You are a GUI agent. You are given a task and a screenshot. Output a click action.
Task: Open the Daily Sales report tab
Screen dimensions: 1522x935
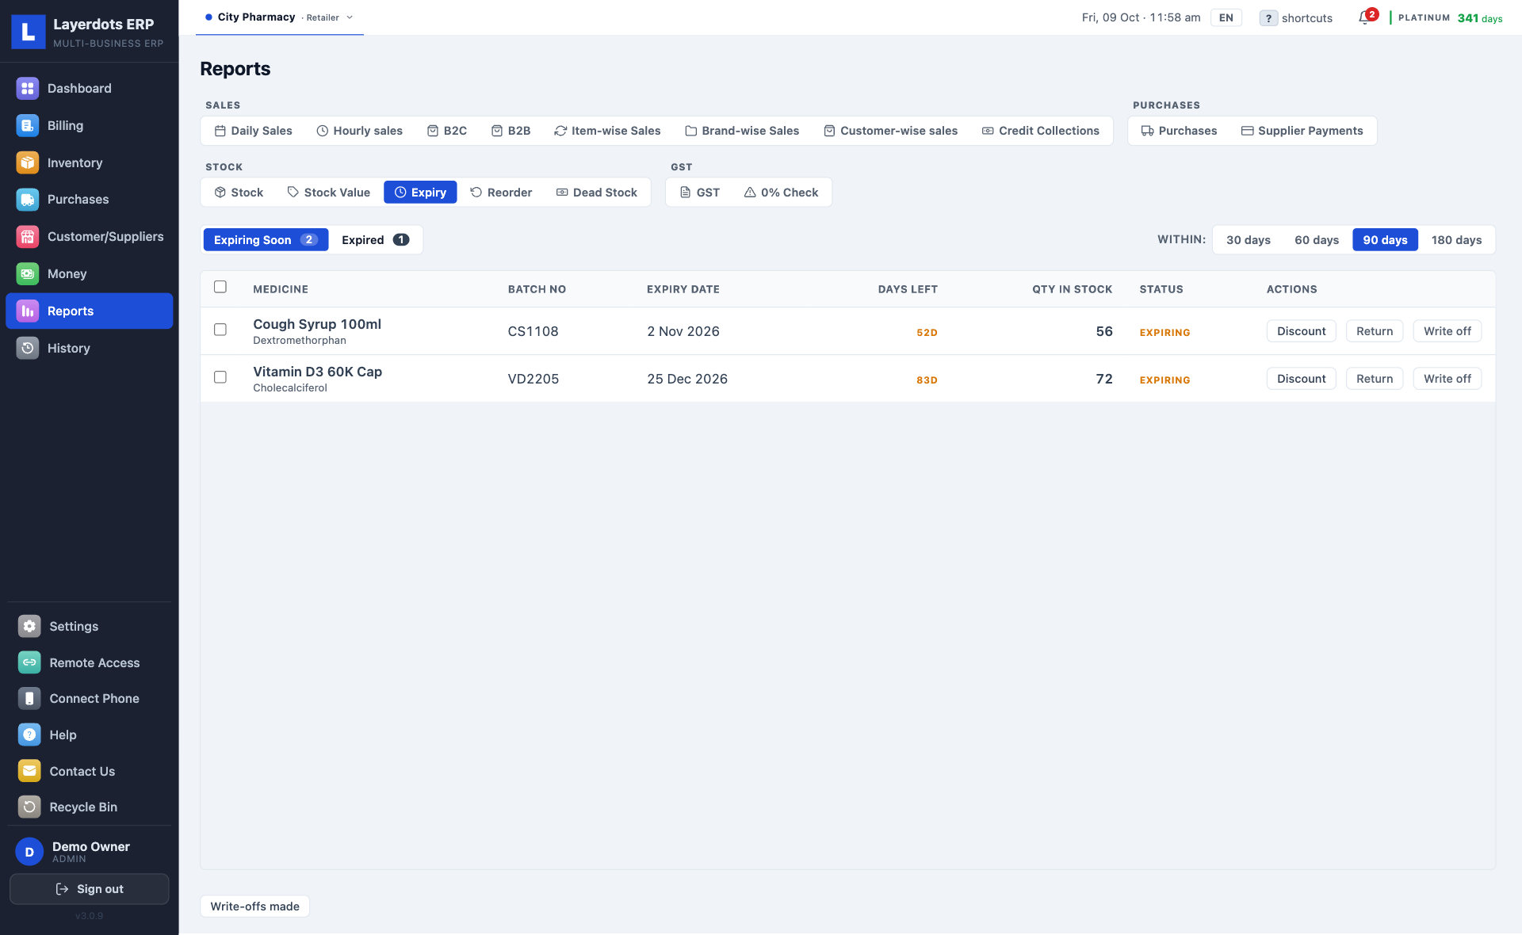click(254, 131)
